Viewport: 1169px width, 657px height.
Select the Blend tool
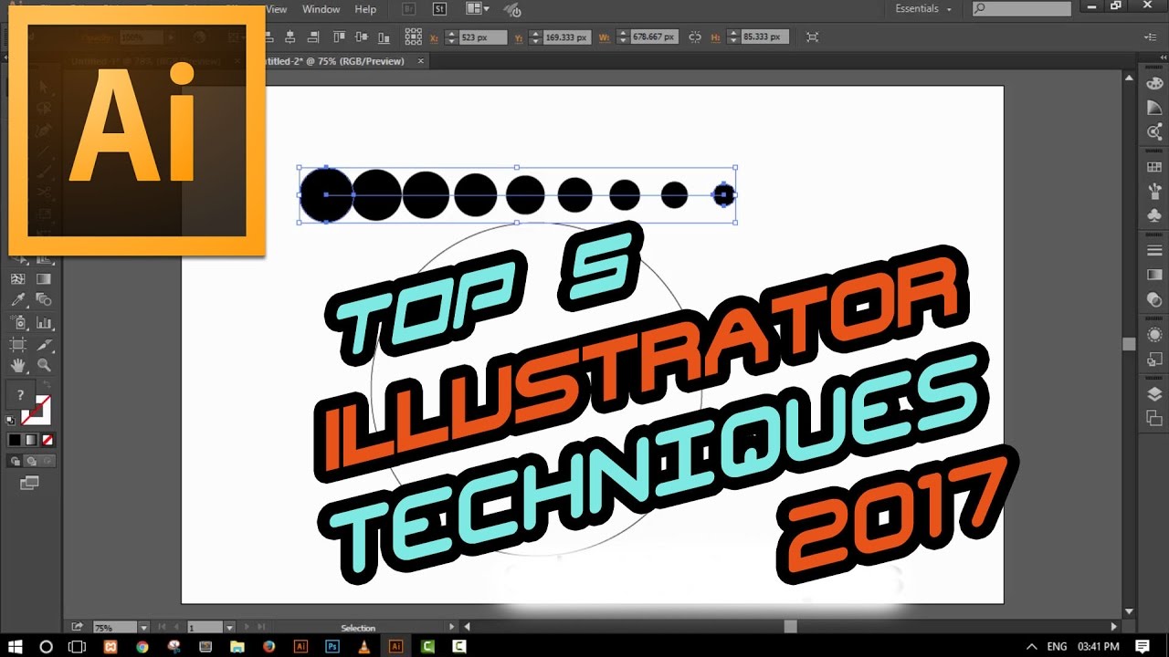(43, 299)
